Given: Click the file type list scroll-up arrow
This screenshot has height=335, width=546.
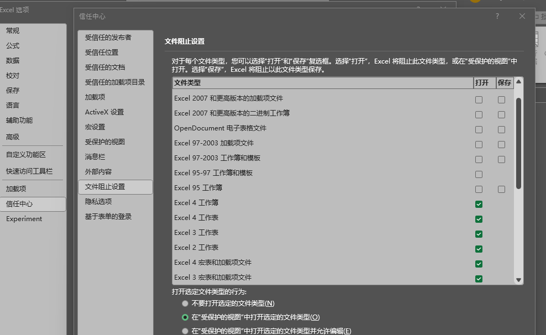Looking at the screenshot, I should (518, 81).
